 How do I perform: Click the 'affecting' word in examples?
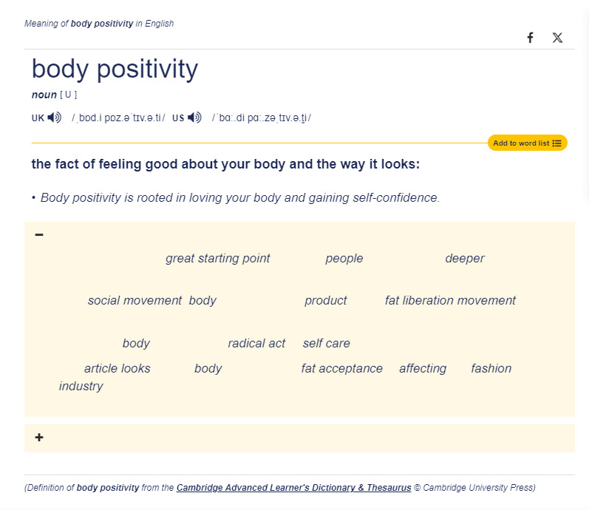423,369
